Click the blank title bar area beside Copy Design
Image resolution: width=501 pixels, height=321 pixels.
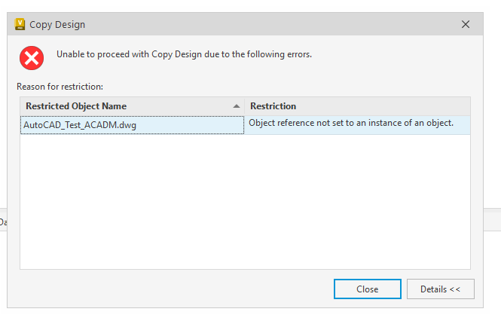click(264, 24)
